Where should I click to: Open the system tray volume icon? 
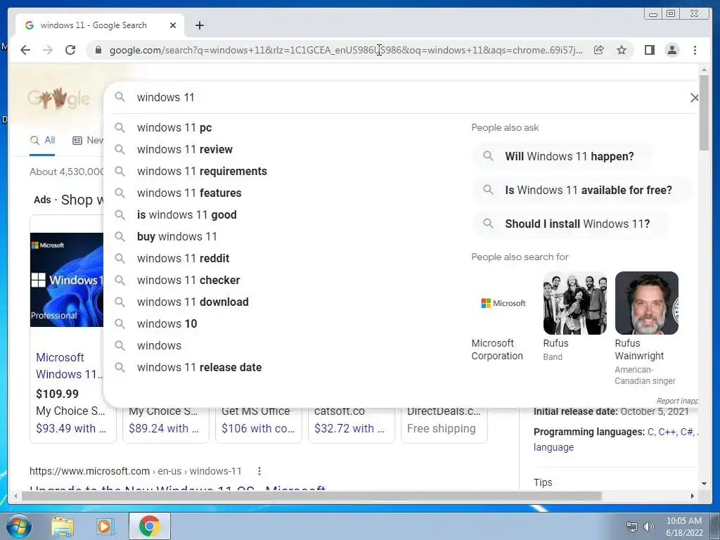pyautogui.click(x=649, y=527)
